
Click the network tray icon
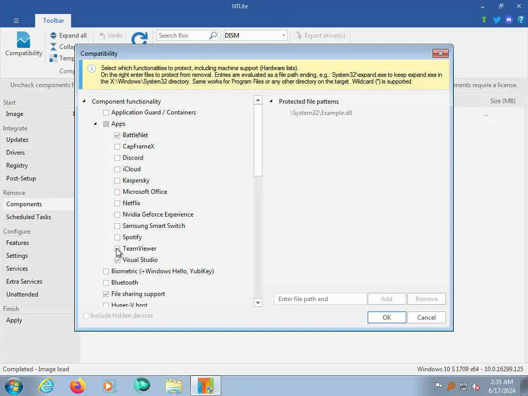point(464,386)
